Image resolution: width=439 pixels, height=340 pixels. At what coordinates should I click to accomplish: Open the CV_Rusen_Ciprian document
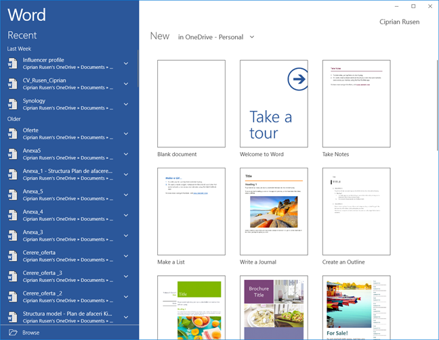tap(69, 84)
